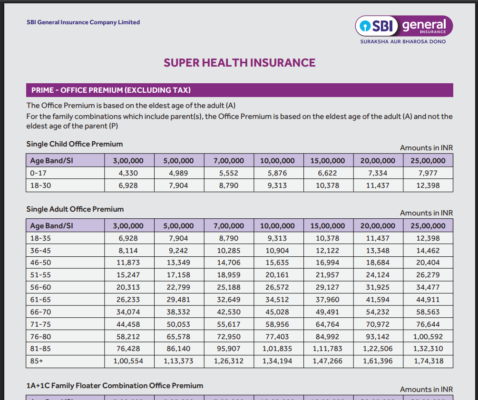Click the 10,00,000 sum insured header
478x400 pixels.
(278, 160)
